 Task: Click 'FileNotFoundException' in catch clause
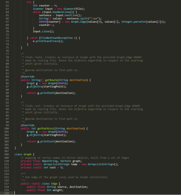tap(57, 38)
